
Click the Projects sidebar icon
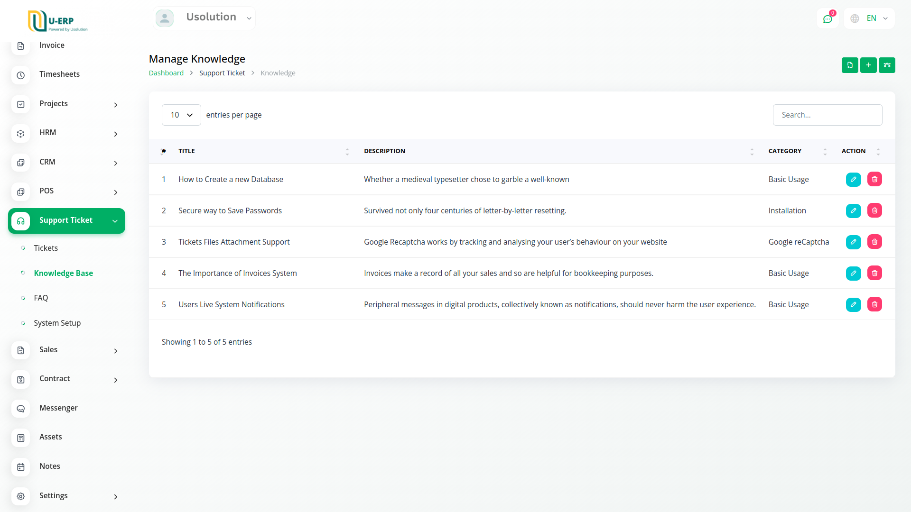click(x=20, y=104)
